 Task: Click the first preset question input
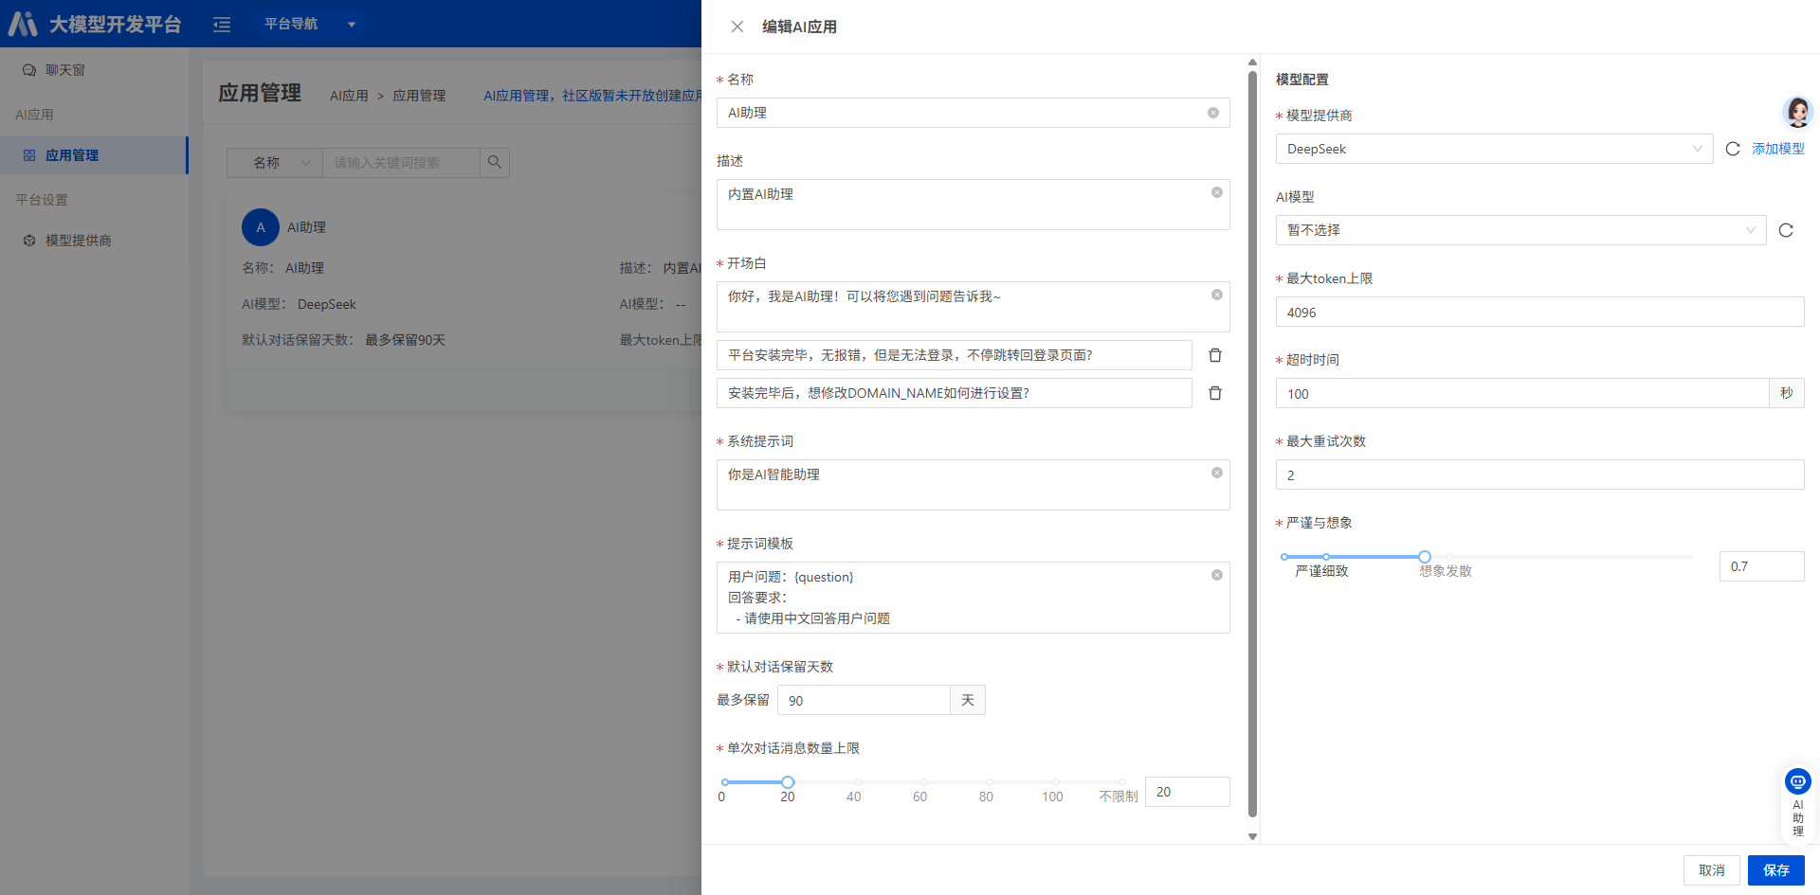[x=954, y=355]
